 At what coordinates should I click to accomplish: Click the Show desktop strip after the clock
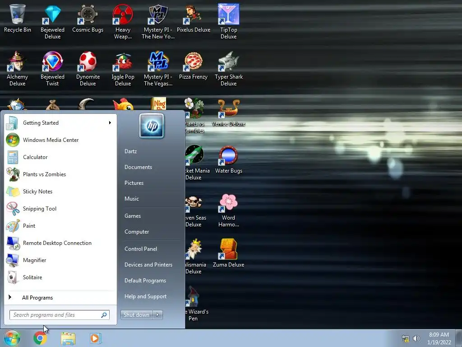459,338
